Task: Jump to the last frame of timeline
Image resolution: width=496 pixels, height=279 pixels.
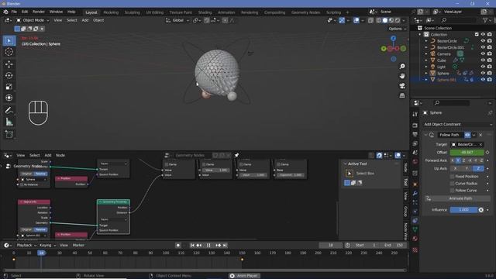Action: click(225, 245)
